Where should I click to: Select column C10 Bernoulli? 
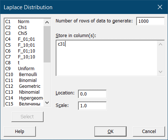point(24,75)
